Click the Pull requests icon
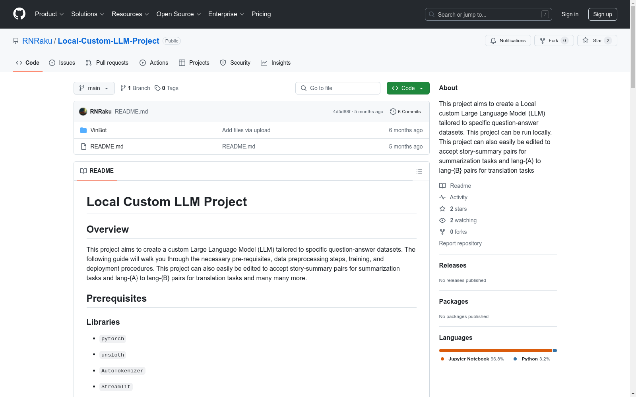 (x=89, y=63)
